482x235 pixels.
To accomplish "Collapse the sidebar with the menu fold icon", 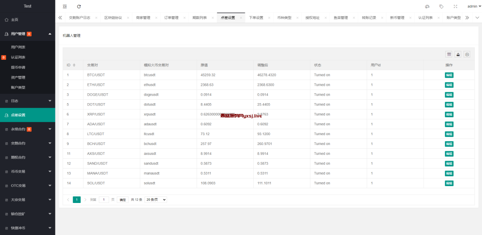I will pos(64,7).
